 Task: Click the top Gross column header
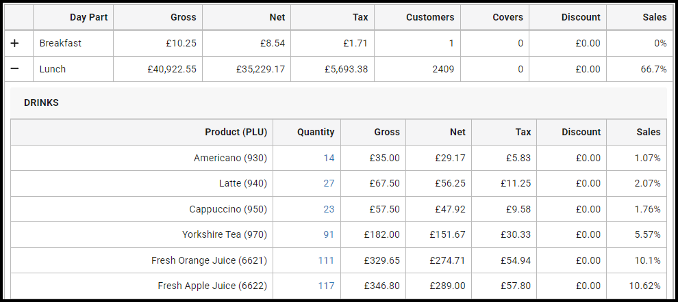(x=183, y=17)
